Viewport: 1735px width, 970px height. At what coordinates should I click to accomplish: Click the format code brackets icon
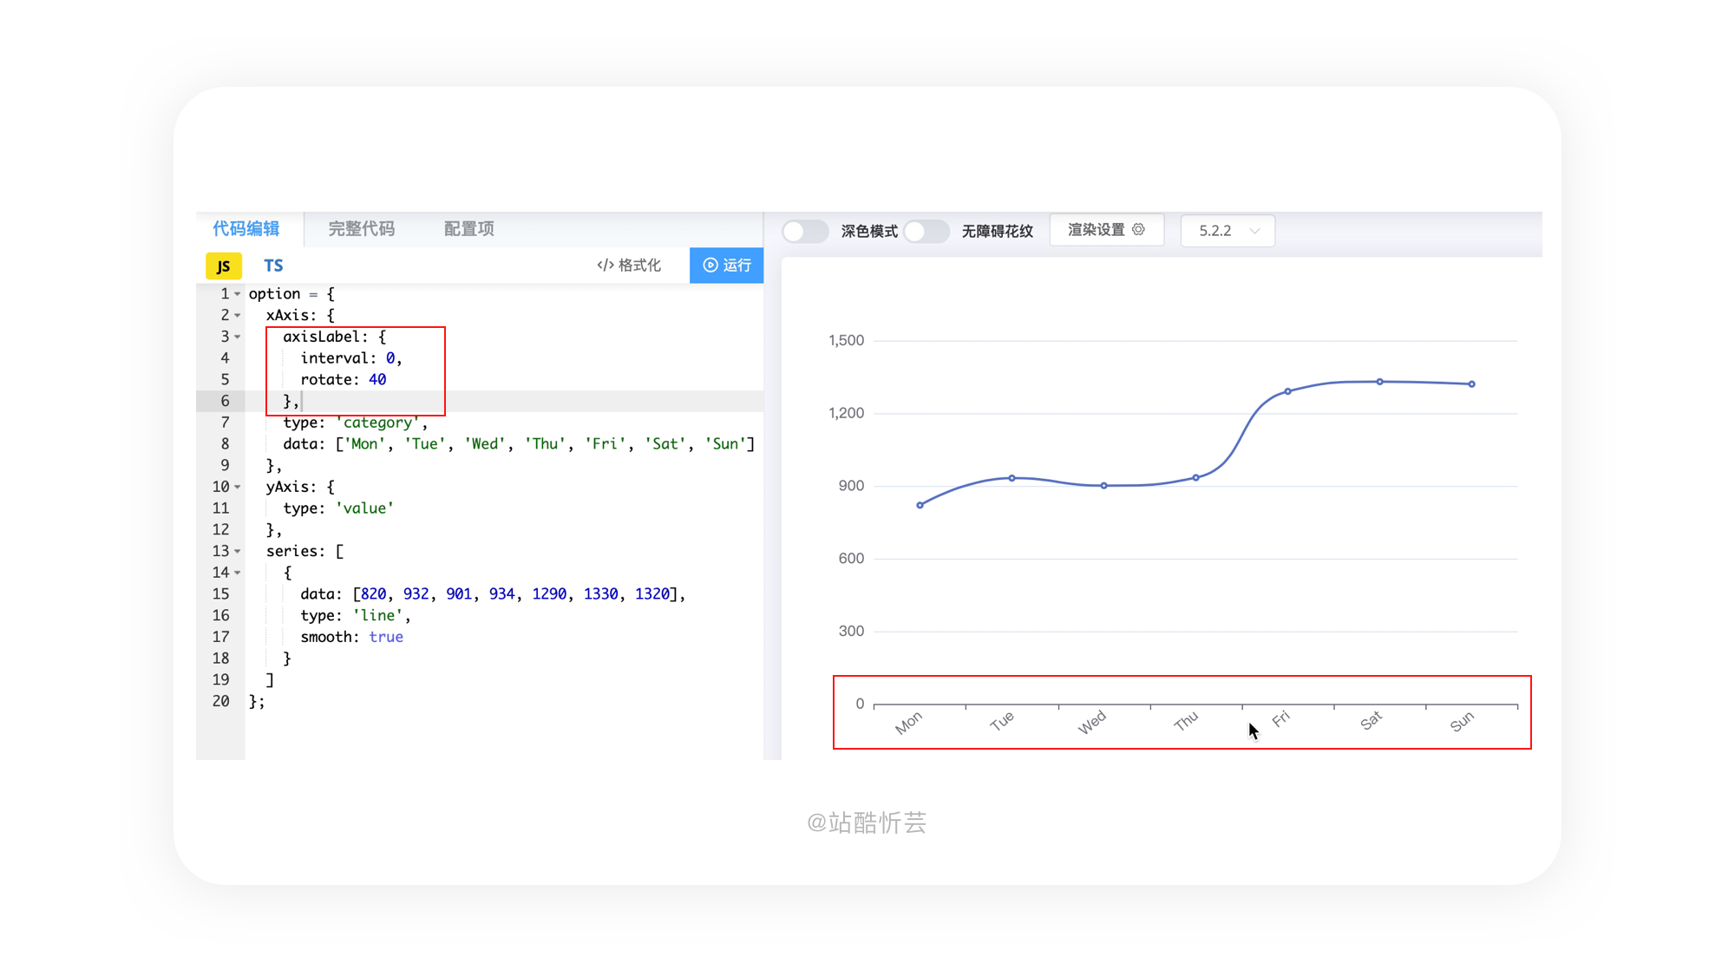(605, 265)
